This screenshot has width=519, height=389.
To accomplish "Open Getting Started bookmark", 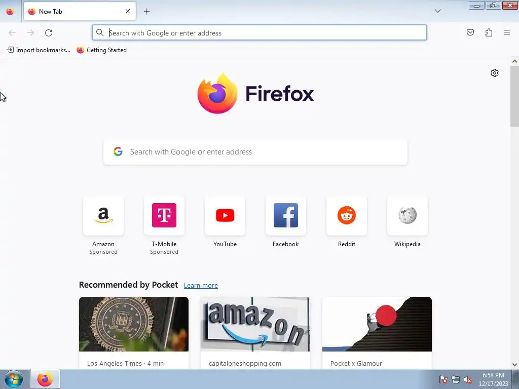I will 101,50.
